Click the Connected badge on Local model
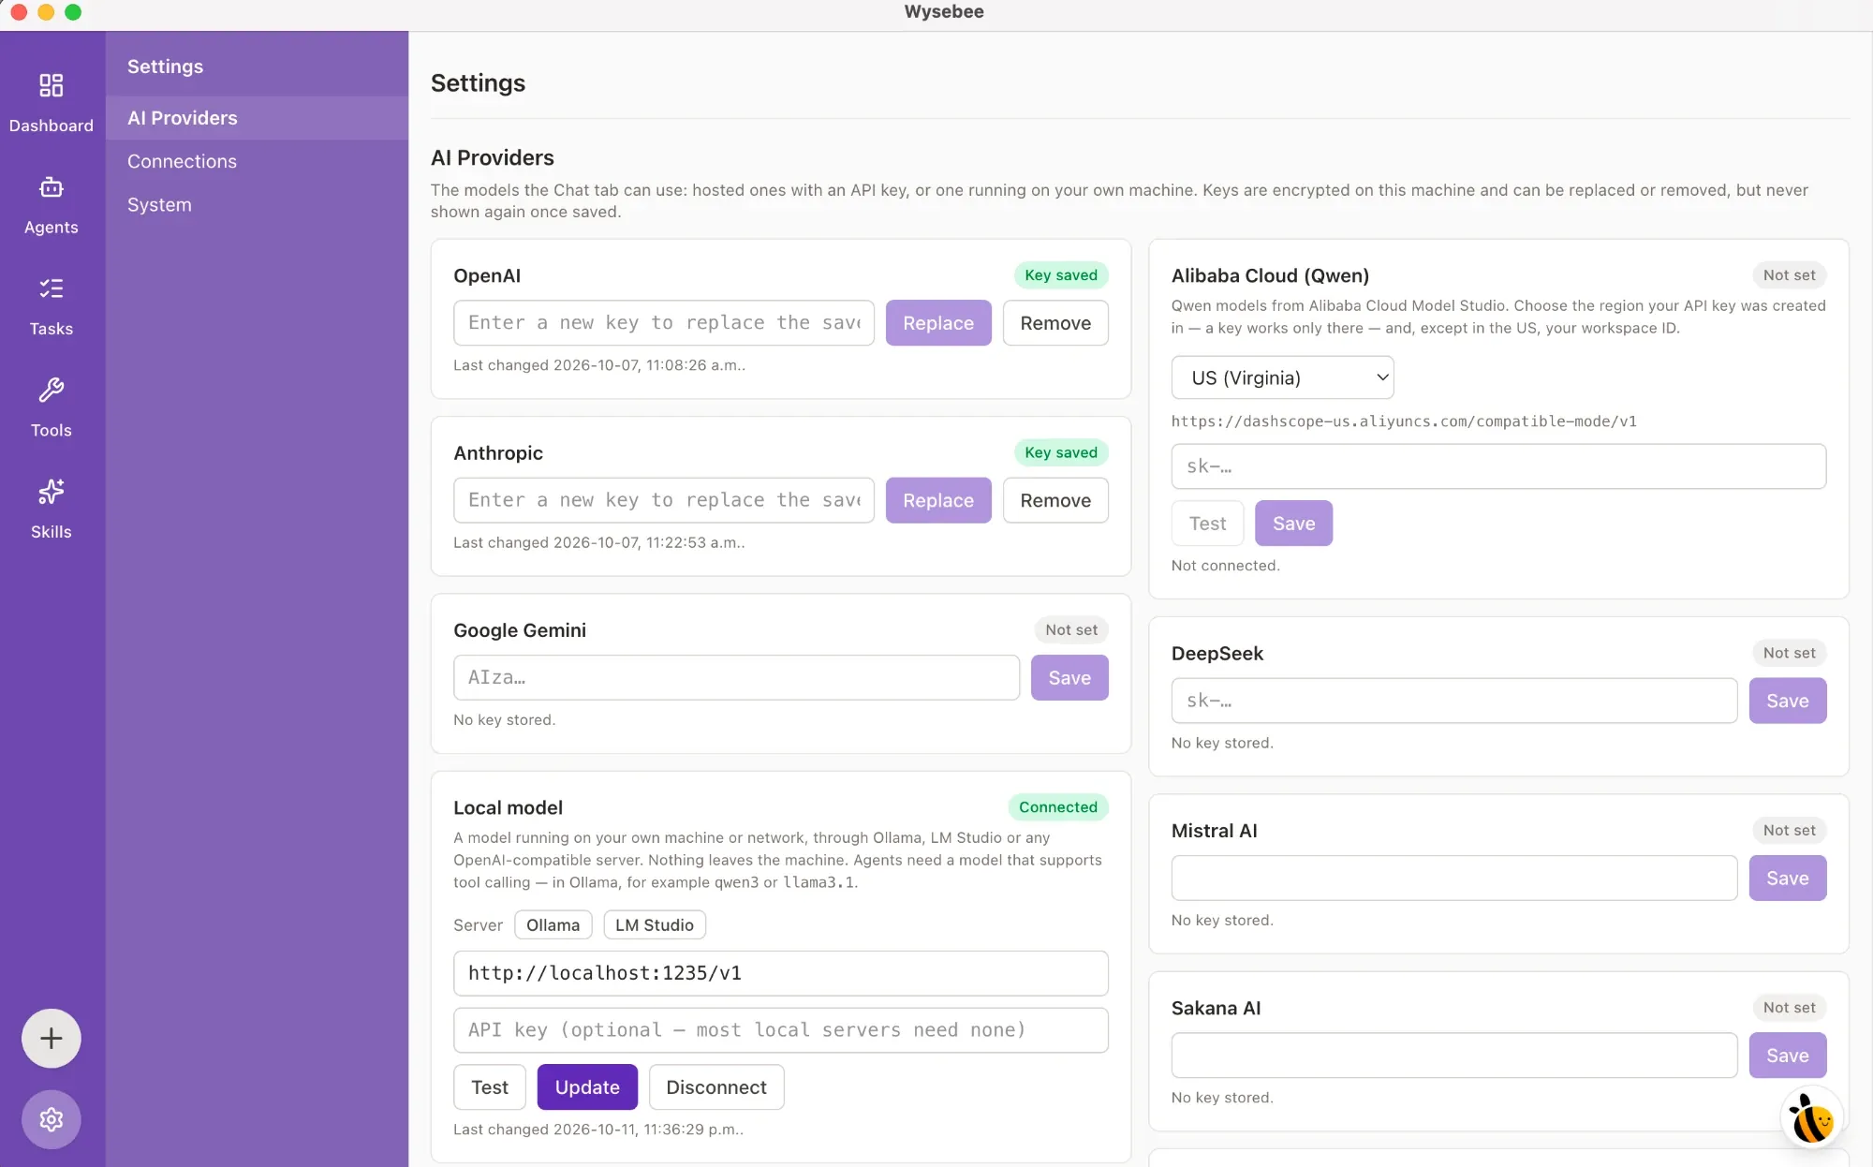The image size is (1873, 1167). pyautogui.click(x=1058, y=807)
